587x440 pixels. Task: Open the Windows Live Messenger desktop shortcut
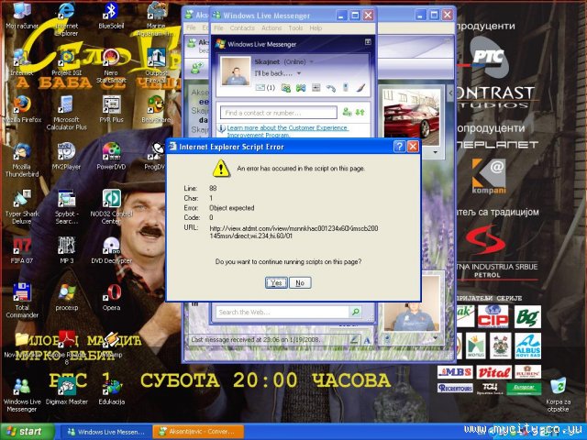coord(22,395)
